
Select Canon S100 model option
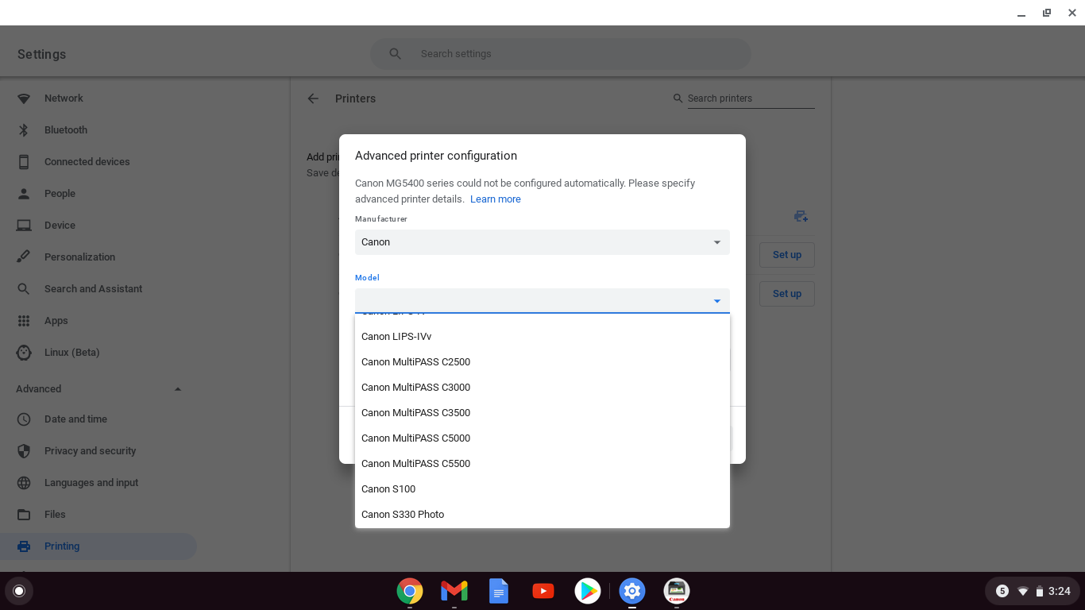(388, 489)
